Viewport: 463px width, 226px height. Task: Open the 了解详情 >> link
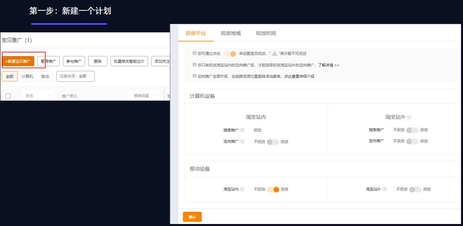pyautogui.click(x=329, y=65)
